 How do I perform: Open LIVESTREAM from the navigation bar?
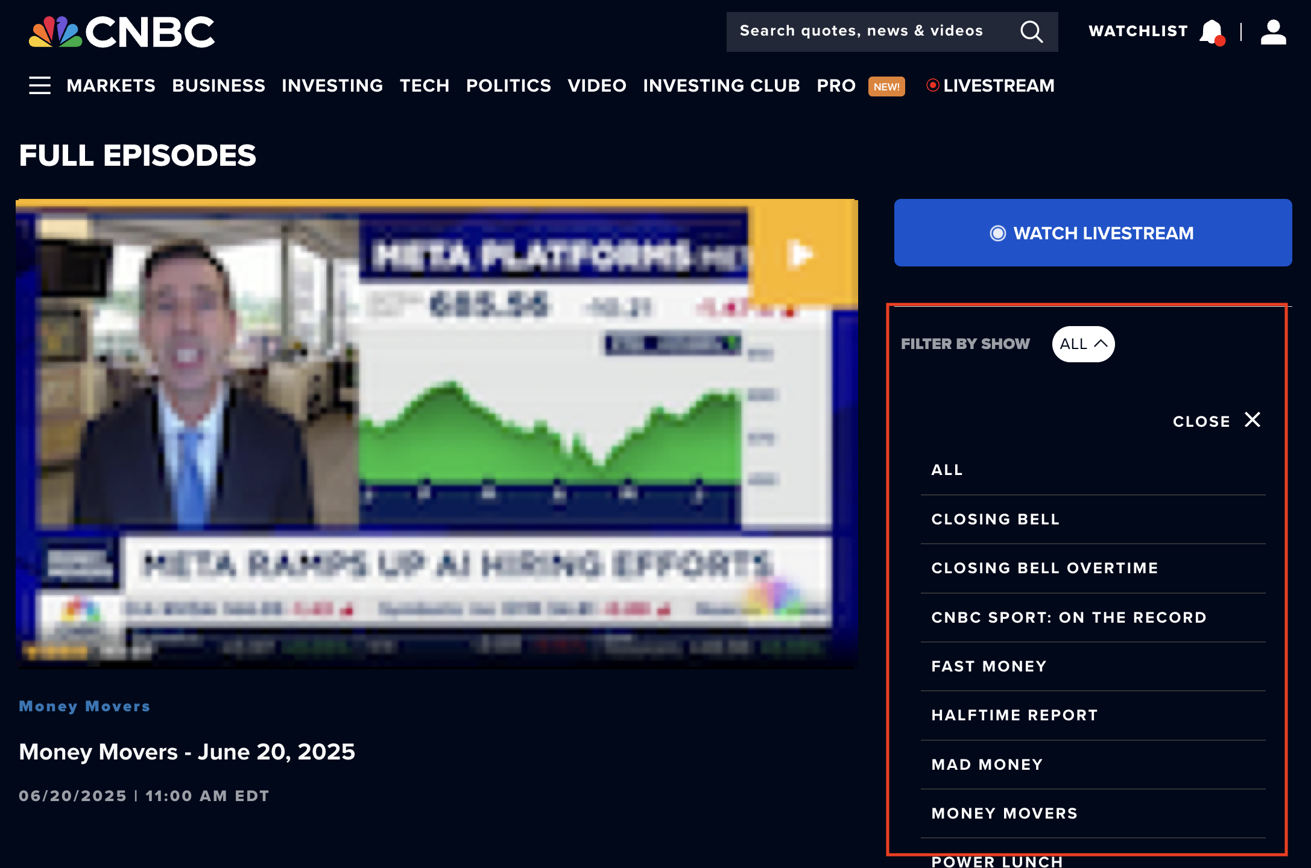991,86
